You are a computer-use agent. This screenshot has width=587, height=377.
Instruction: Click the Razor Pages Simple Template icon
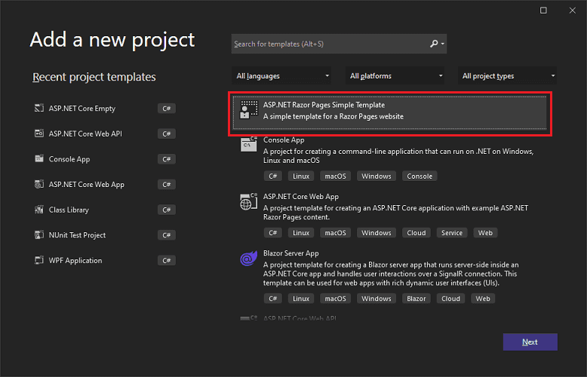[x=247, y=110]
